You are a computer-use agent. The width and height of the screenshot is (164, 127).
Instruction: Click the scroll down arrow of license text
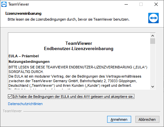pyautogui.click(x=152, y=87)
